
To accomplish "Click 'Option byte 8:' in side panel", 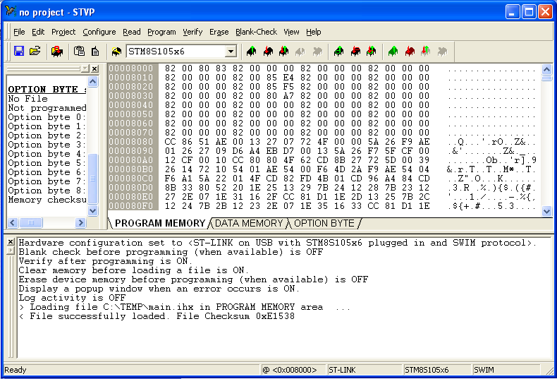I will [x=47, y=191].
